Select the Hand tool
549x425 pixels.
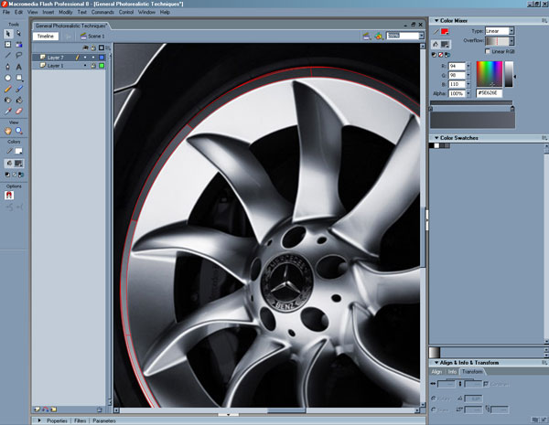[8, 131]
